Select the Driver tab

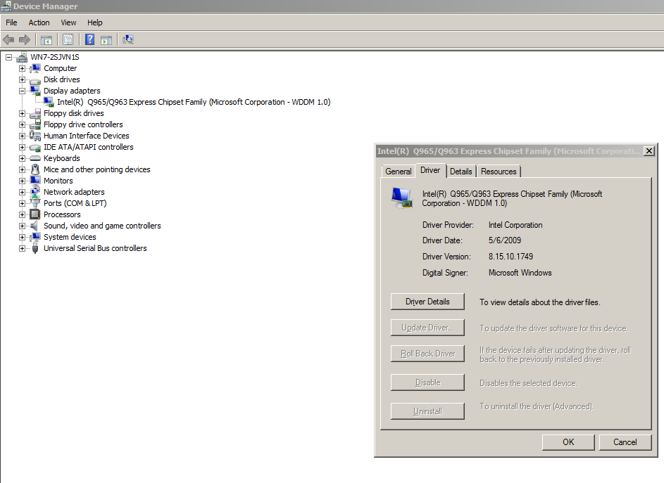430,170
